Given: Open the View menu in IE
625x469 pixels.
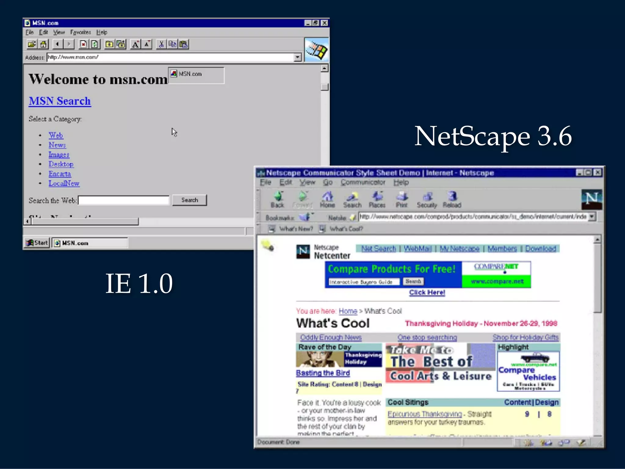Looking at the screenshot, I should [59, 32].
